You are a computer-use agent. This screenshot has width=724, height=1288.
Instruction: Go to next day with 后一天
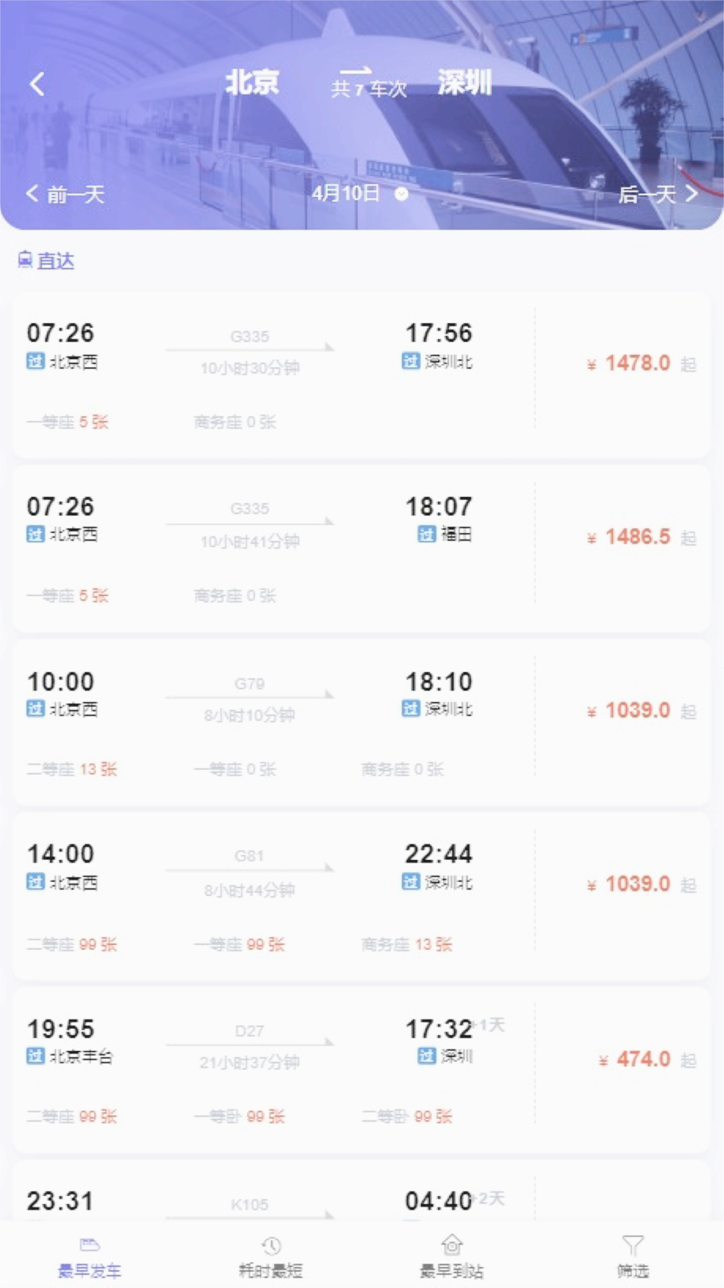click(x=658, y=195)
